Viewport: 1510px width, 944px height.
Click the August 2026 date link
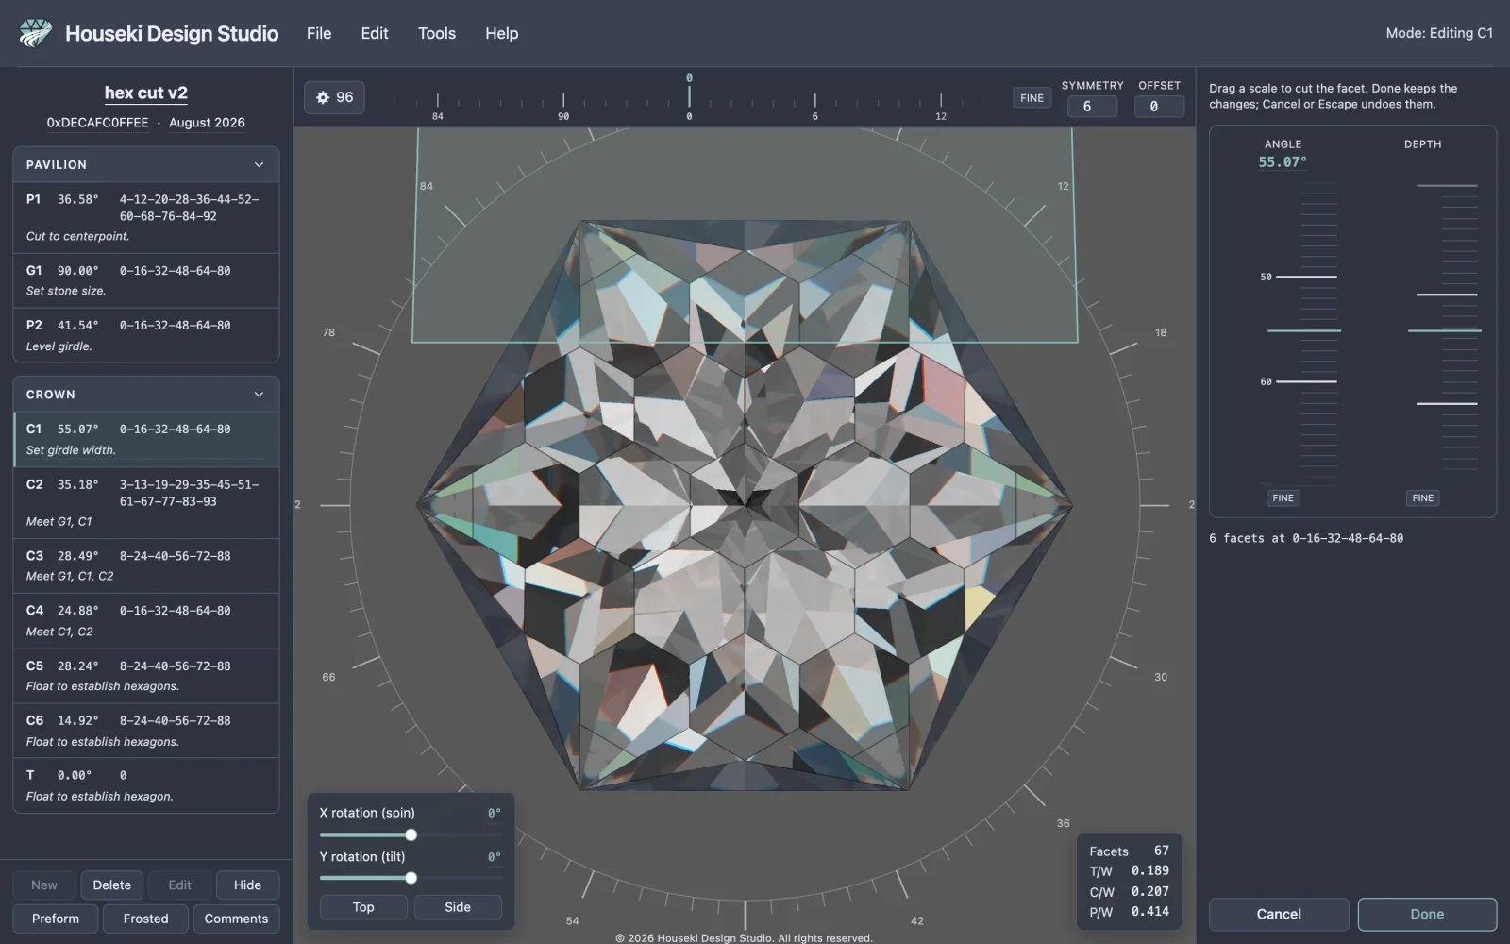tap(207, 123)
